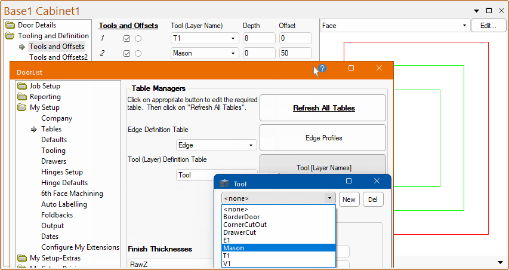Maximize the Tool dialog window

click(348, 181)
